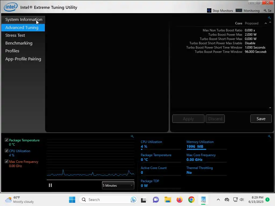
Task: Click the Disable value for Short Power Max Enable
Action: tap(250, 43)
